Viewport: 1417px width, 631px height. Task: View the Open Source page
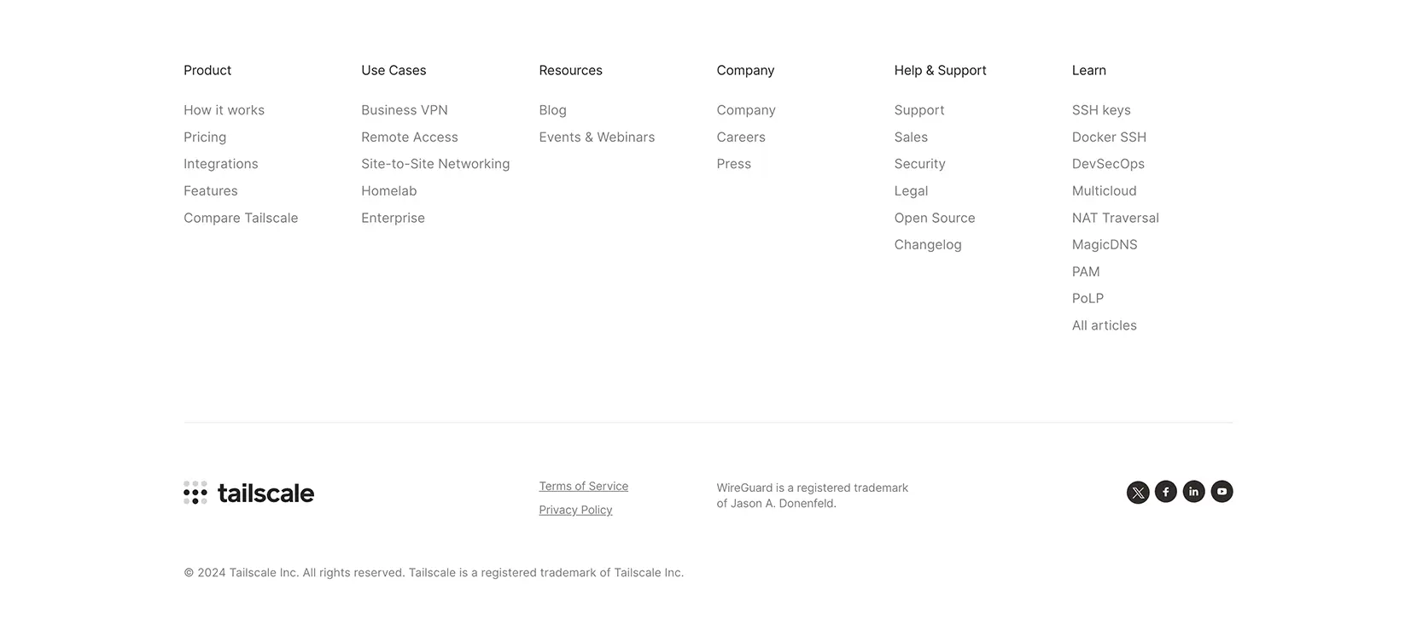pyautogui.click(x=935, y=218)
